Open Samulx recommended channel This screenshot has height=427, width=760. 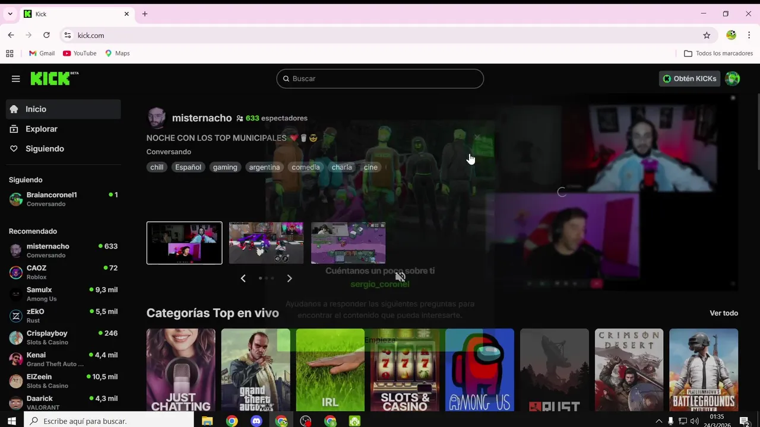point(64,294)
